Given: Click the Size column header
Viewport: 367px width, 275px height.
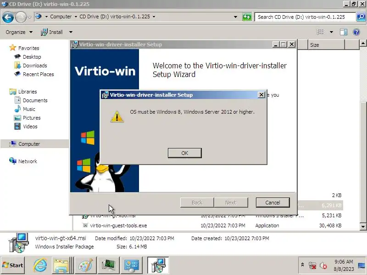Looking at the screenshot, I should 326,44.
